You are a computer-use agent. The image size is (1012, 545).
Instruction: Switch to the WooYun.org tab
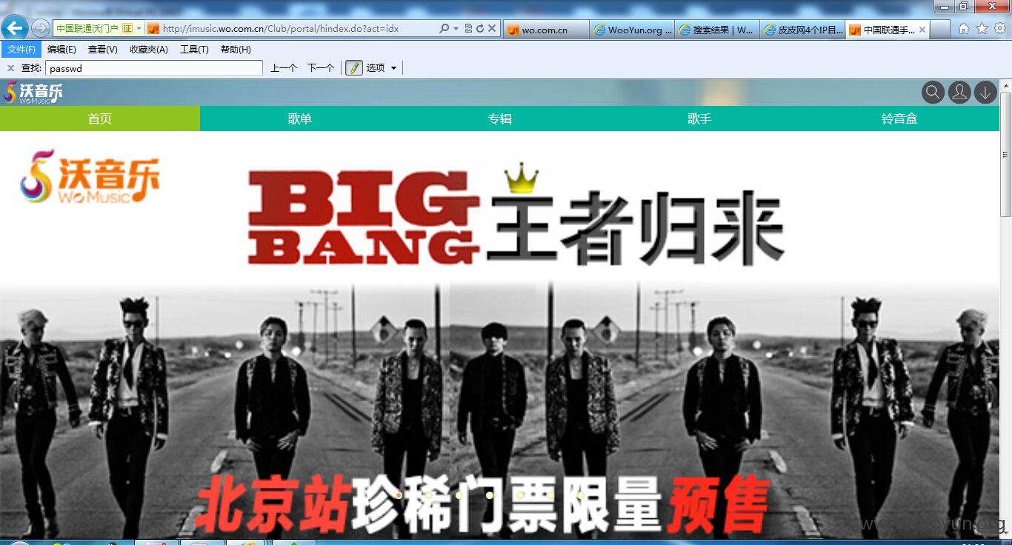(x=632, y=30)
